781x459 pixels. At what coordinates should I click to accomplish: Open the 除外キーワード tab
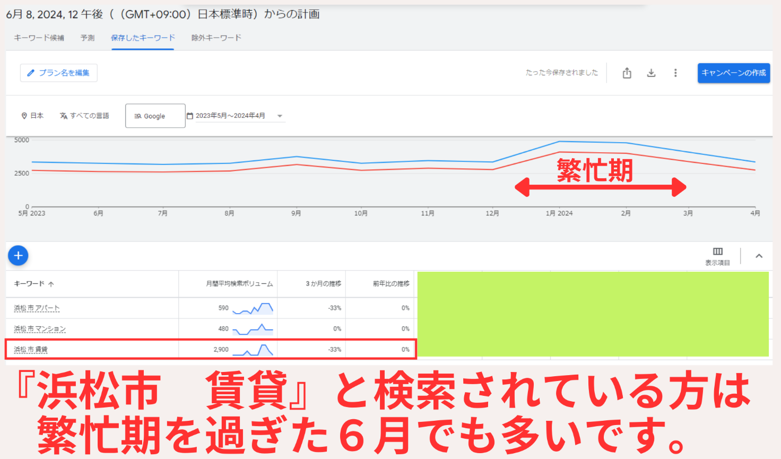tap(216, 38)
